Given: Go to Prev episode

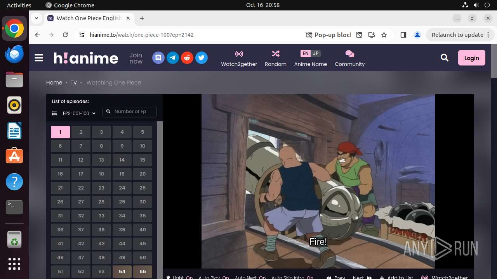Looking at the screenshot, I should coord(336,277).
